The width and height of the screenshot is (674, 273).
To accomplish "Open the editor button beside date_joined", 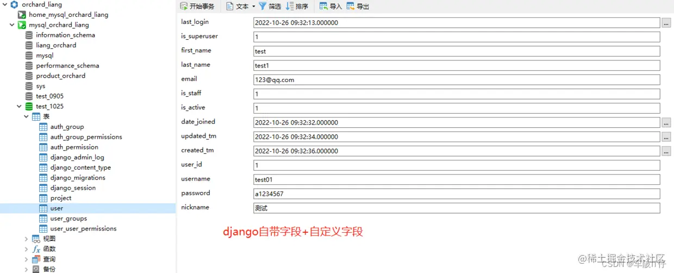I will (666, 122).
